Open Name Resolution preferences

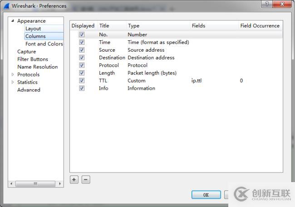coord(38,67)
